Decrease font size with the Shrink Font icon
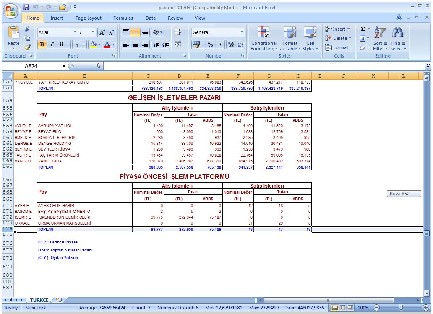This screenshot has width=433, height=314. pos(111,33)
